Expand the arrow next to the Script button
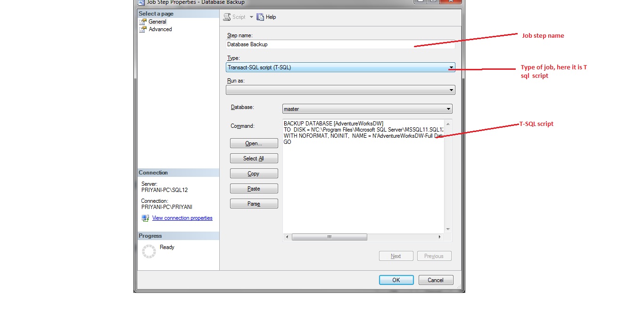The image size is (644, 333). coord(251,17)
